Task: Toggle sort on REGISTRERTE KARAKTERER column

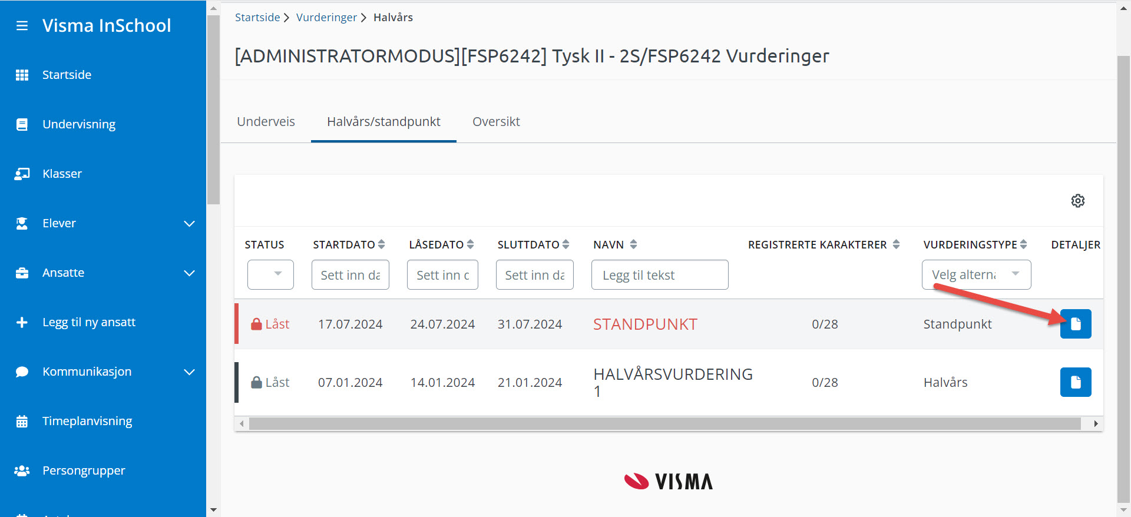Action: [896, 244]
